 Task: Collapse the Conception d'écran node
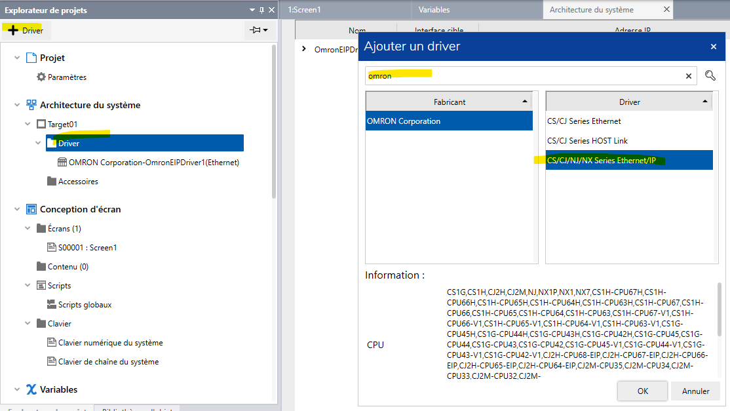tap(17, 209)
